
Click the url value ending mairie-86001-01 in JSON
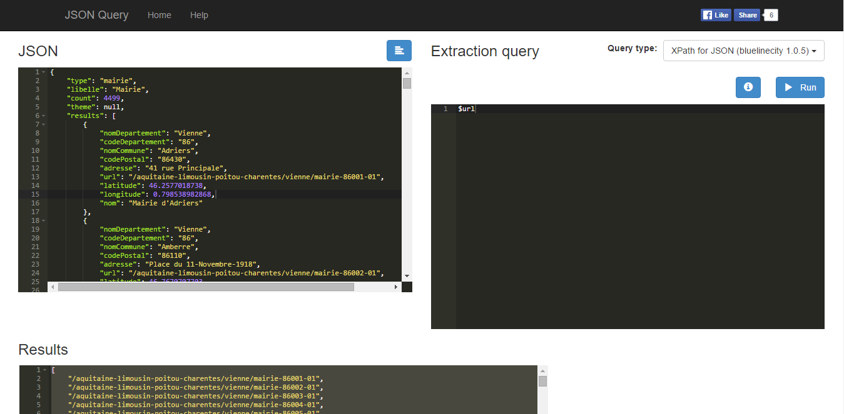255,177
